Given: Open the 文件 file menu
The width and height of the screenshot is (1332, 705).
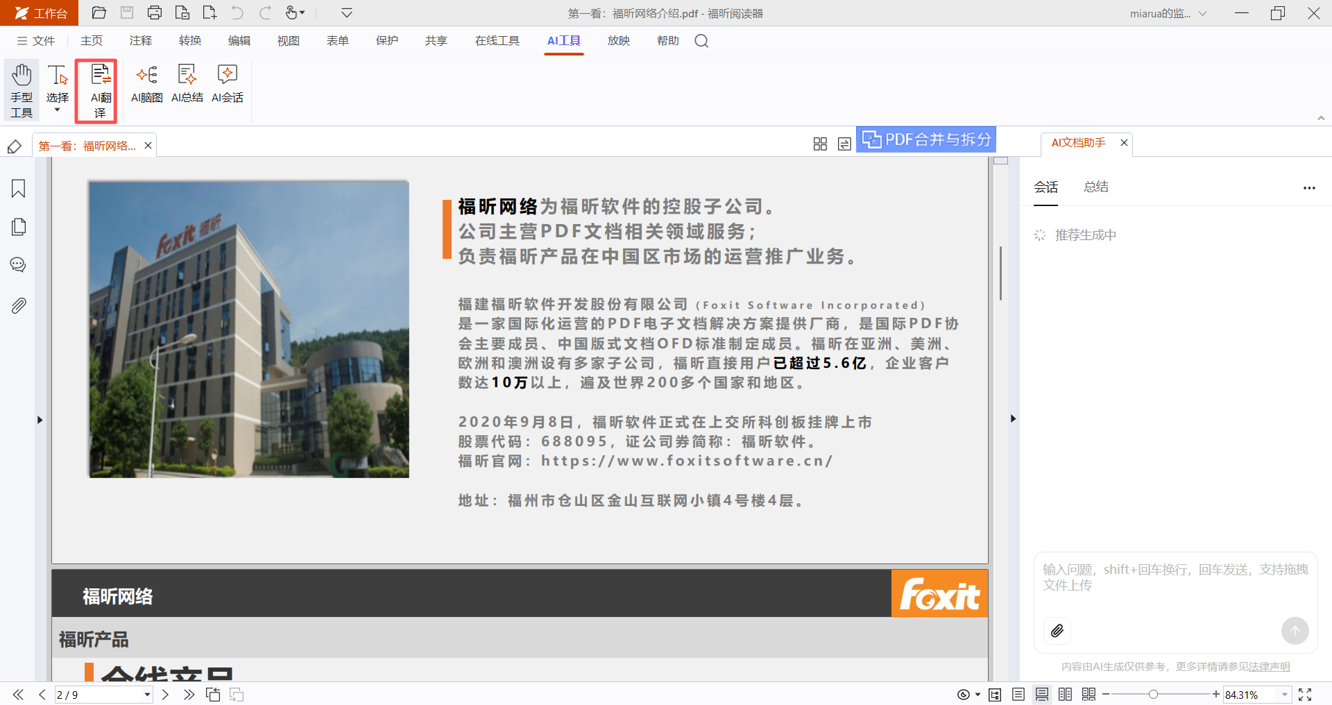Looking at the screenshot, I should point(36,41).
